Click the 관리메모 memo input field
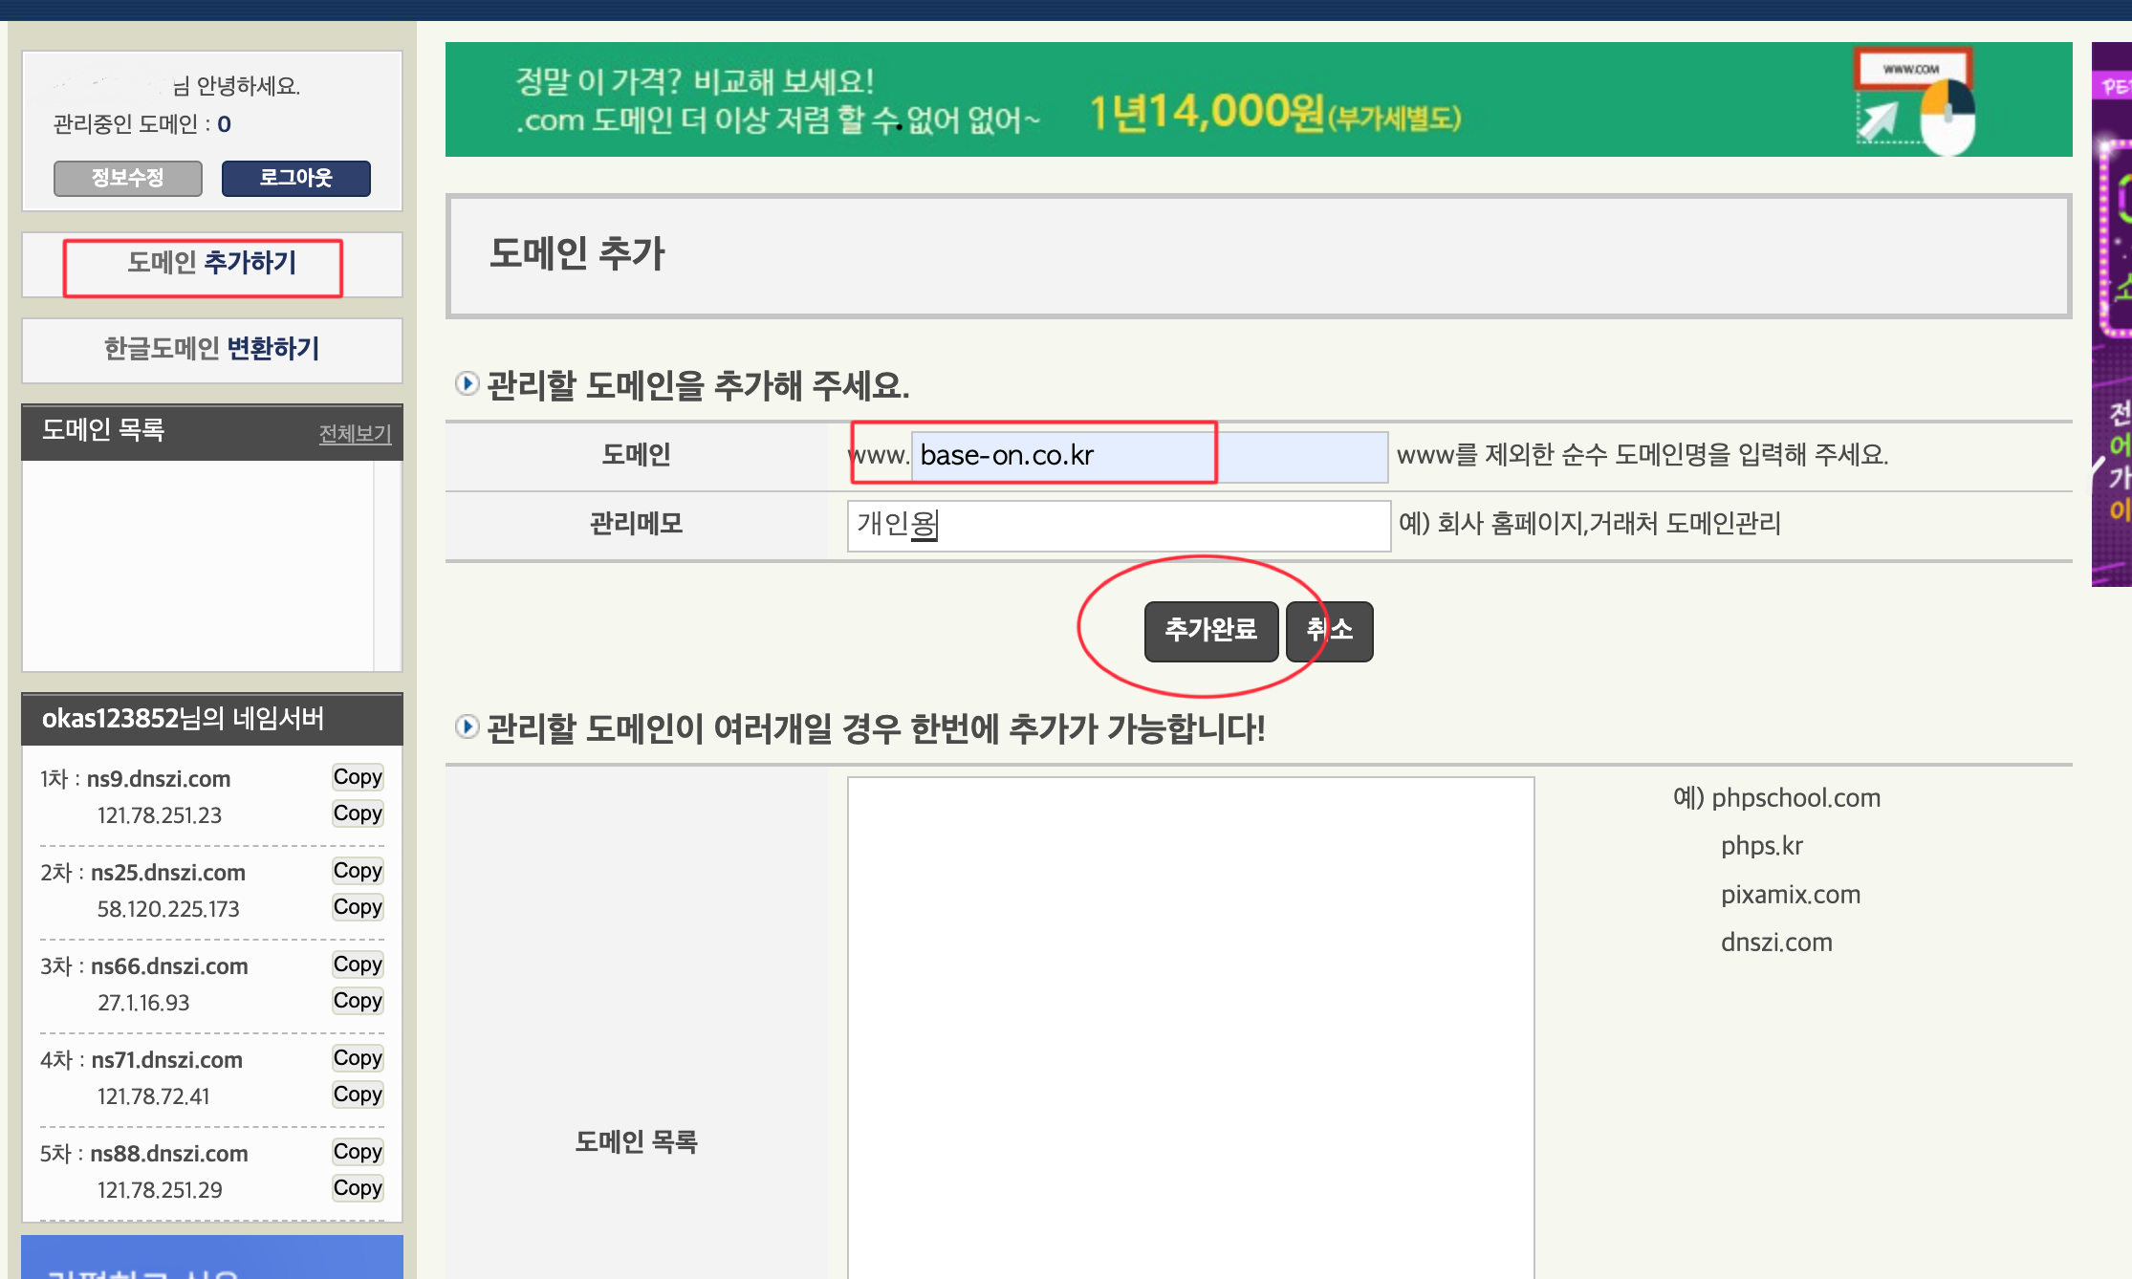The width and height of the screenshot is (2132, 1279). click(1118, 525)
